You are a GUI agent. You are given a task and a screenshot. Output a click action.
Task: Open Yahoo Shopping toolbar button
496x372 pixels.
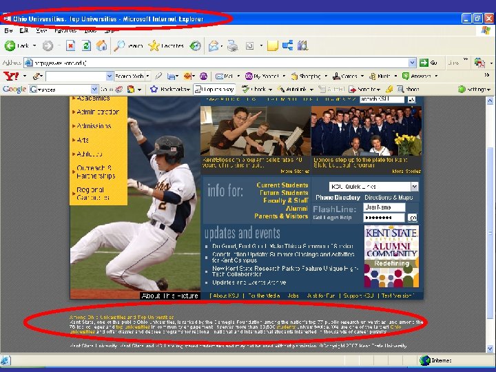coord(306,76)
